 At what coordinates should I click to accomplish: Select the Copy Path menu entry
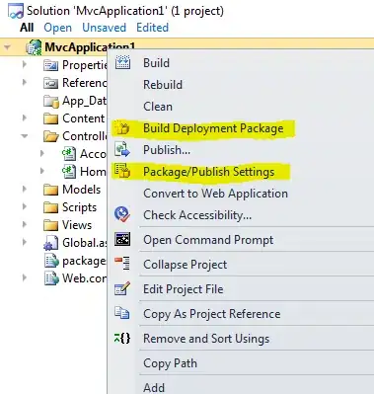point(170,363)
